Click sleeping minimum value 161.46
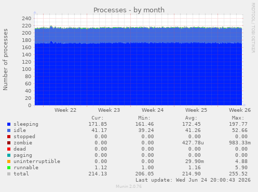This screenshot has width=258, height=192. tap(144, 124)
